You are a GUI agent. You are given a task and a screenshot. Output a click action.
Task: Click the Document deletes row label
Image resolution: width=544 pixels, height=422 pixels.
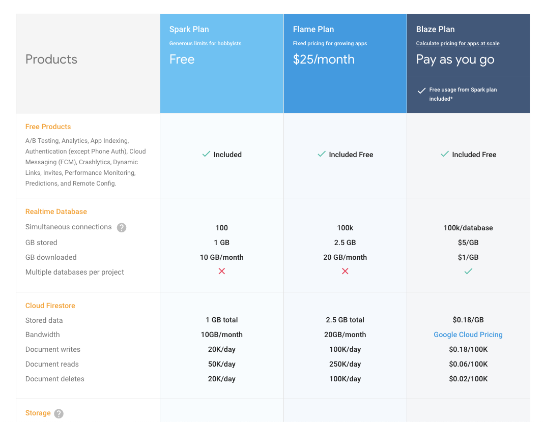pyautogui.click(x=55, y=379)
